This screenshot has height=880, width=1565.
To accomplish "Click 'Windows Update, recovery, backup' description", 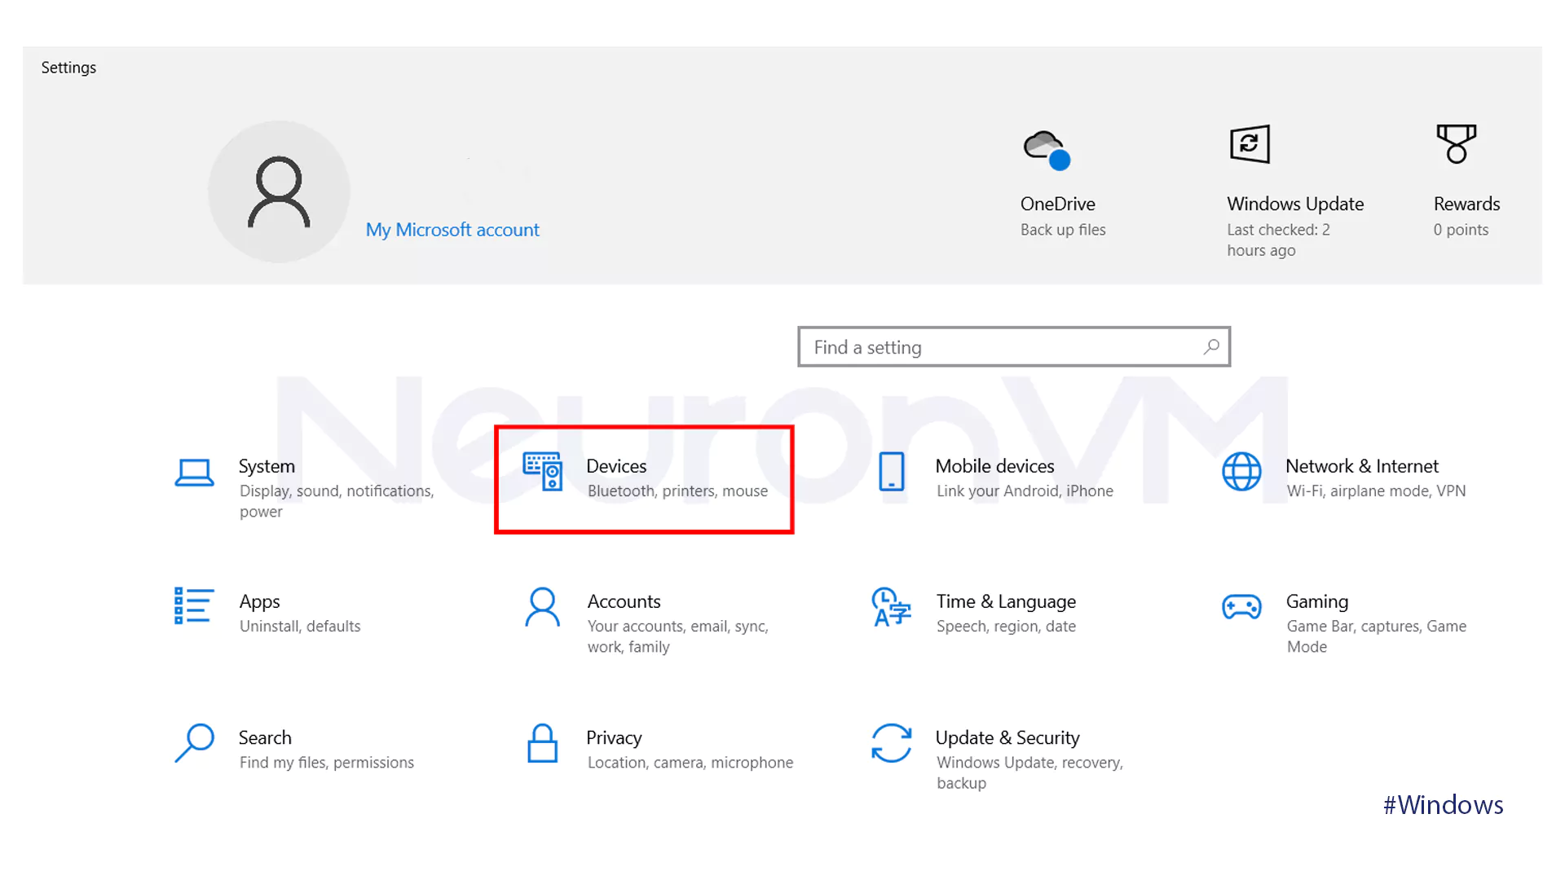I will click(1029, 772).
